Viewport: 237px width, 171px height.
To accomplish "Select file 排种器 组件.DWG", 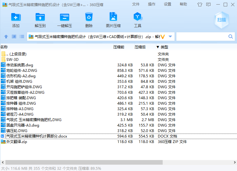I will click(x=21, y=103).
